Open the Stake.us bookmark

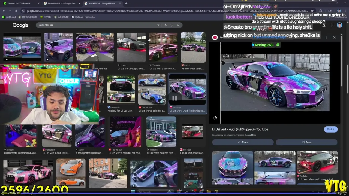[x=83, y=17]
